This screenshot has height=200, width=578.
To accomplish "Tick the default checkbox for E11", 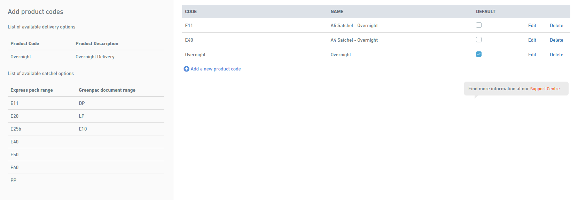I will click(x=479, y=25).
